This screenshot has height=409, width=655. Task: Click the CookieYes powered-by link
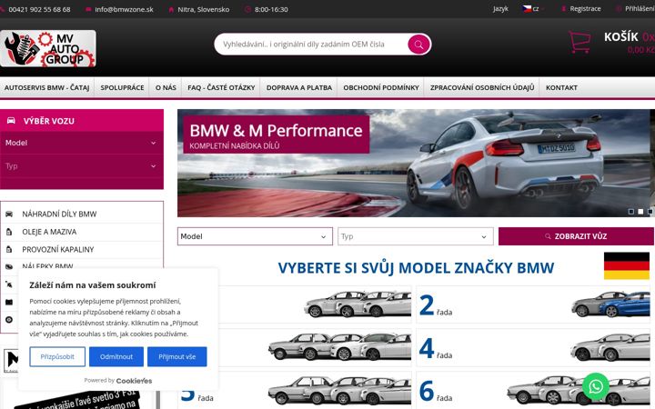click(134, 381)
